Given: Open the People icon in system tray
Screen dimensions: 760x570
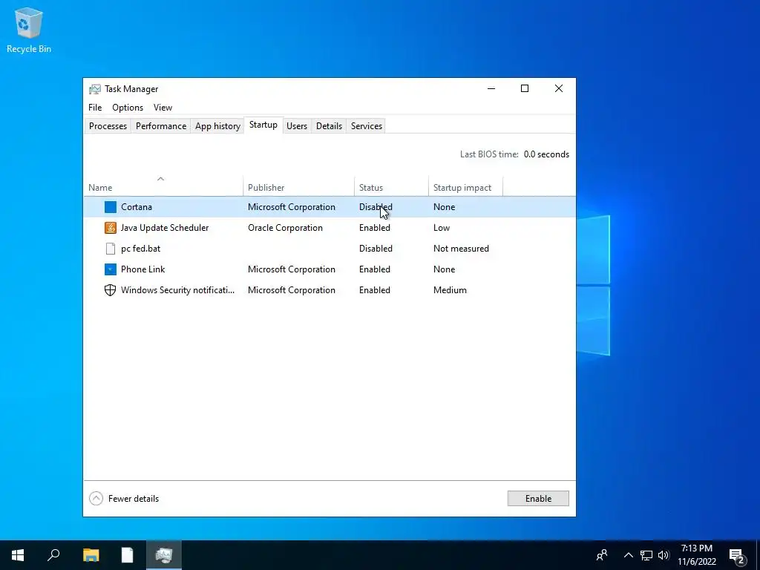Looking at the screenshot, I should pos(602,555).
